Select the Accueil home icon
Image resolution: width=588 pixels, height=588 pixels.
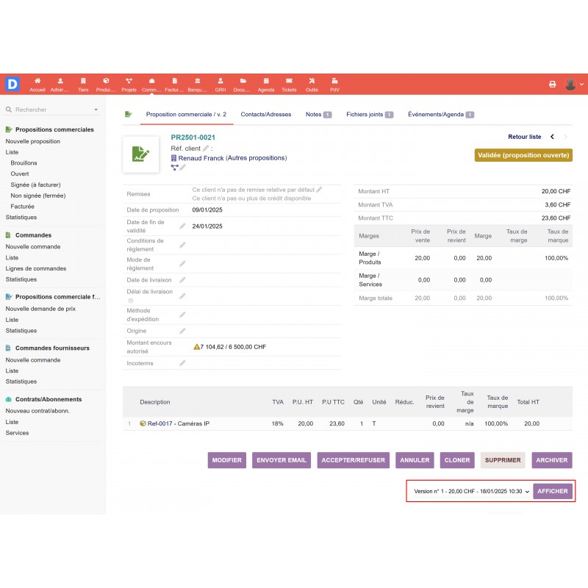pos(37,81)
